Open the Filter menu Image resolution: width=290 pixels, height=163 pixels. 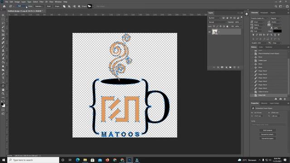pos(41,2)
